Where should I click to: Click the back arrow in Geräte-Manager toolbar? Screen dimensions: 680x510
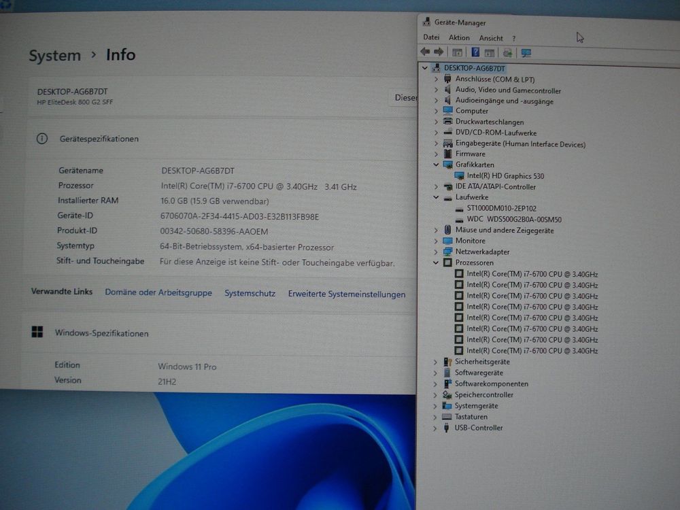pos(425,52)
